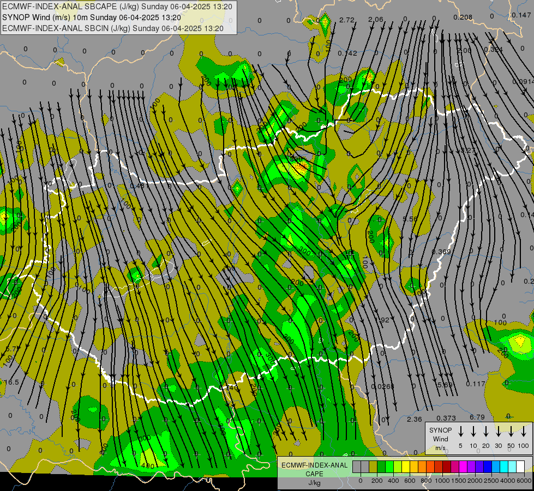The height and width of the screenshot is (491, 534).
Task: Click the dark green CAPE legend swatch
Action: tap(381, 467)
